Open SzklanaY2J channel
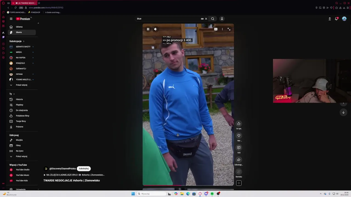The width and height of the screenshot is (351, 197). coord(22,69)
